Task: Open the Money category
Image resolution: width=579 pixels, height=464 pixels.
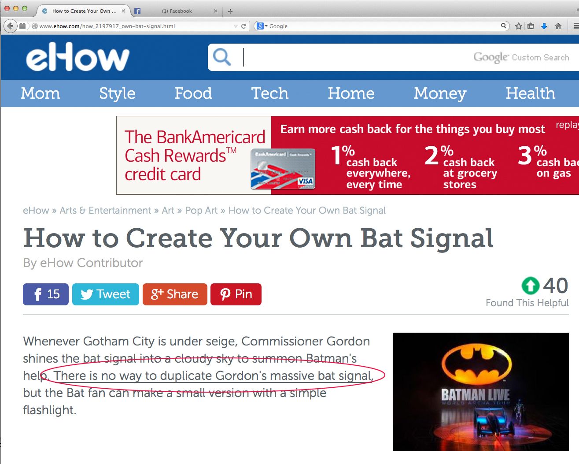Action: [x=440, y=93]
